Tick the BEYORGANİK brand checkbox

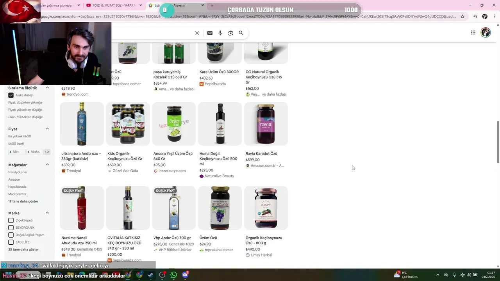[11, 228]
